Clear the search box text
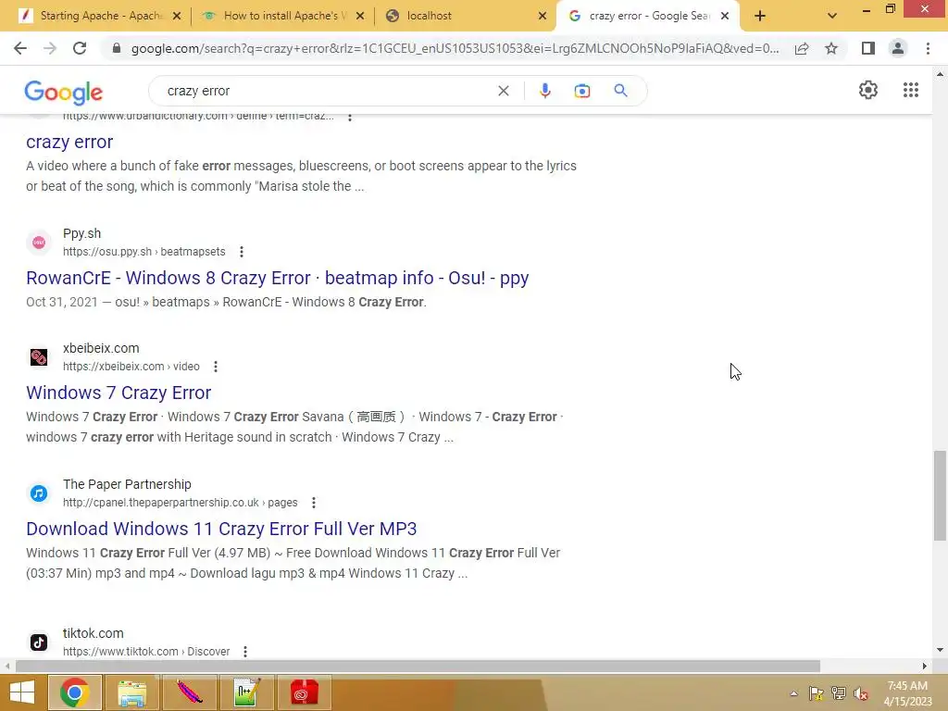 (503, 91)
